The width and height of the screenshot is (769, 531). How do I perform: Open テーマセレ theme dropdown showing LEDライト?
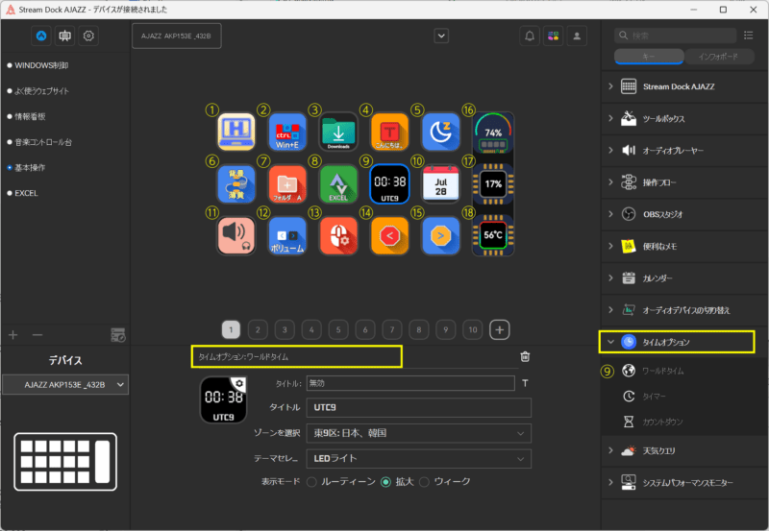[419, 459]
